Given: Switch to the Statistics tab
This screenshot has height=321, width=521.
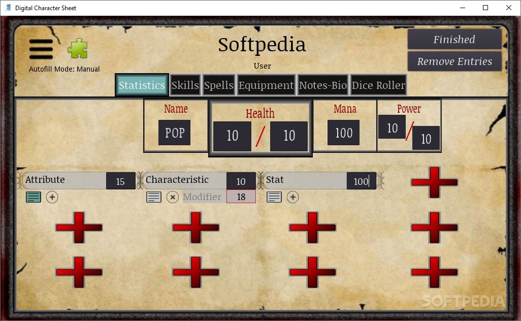Looking at the screenshot, I should point(142,85).
